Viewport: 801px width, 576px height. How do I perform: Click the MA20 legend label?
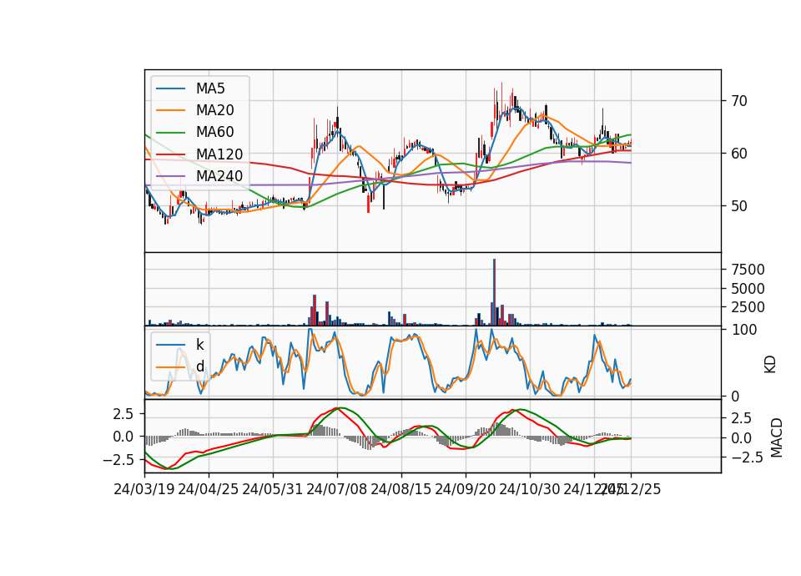point(215,110)
